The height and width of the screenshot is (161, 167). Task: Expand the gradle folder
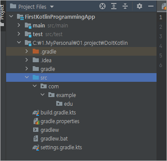pos(27,69)
